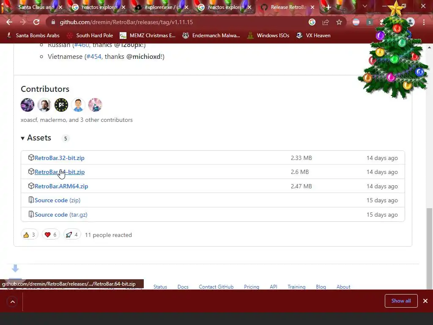Image resolution: width=433 pixels, height=325 pixels.
Task: Open the Training footer link
Action: tap(296, 287)
